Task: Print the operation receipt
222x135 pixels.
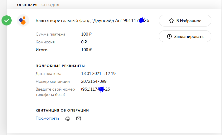Action: (68, 119)
